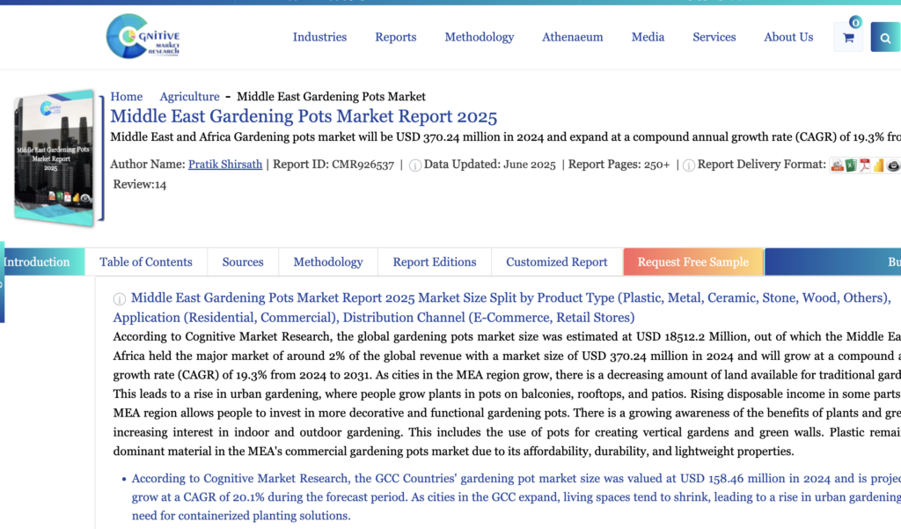Click the Report Delivery Format: label

pyautogui.click(x=762, y=165)
